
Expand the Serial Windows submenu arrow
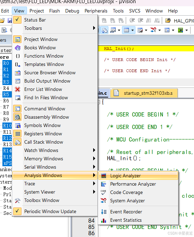[94, 167]
